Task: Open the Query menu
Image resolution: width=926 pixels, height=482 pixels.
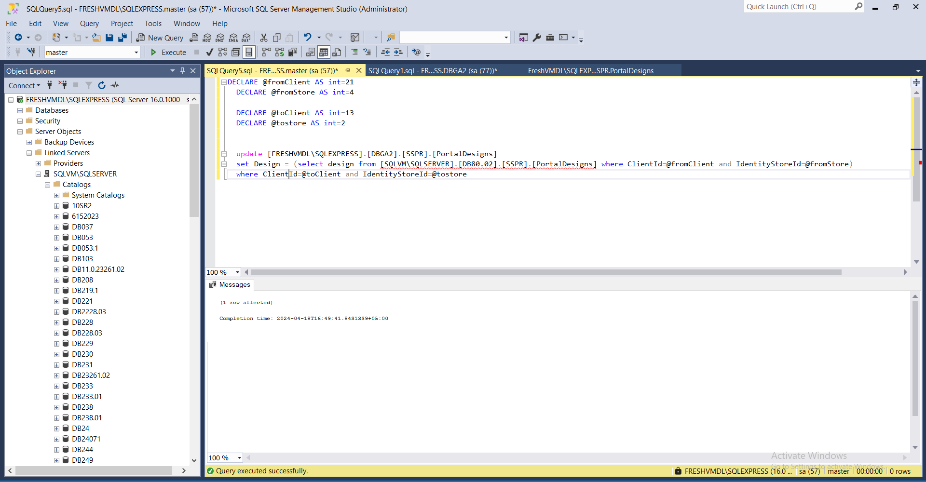Action: coord(89,23)
